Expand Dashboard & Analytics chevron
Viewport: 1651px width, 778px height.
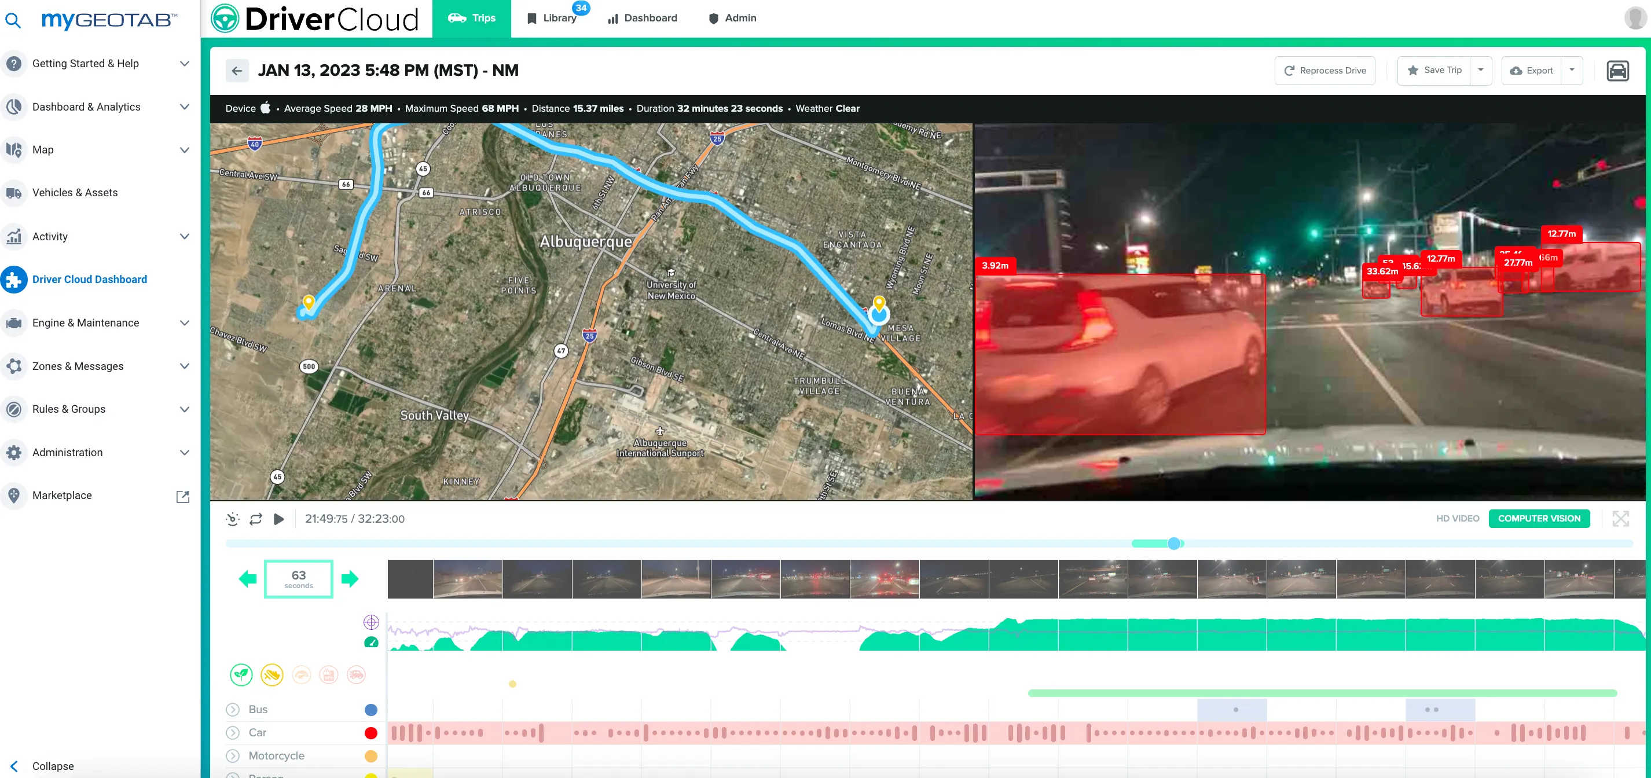click(x=185, y=107)
